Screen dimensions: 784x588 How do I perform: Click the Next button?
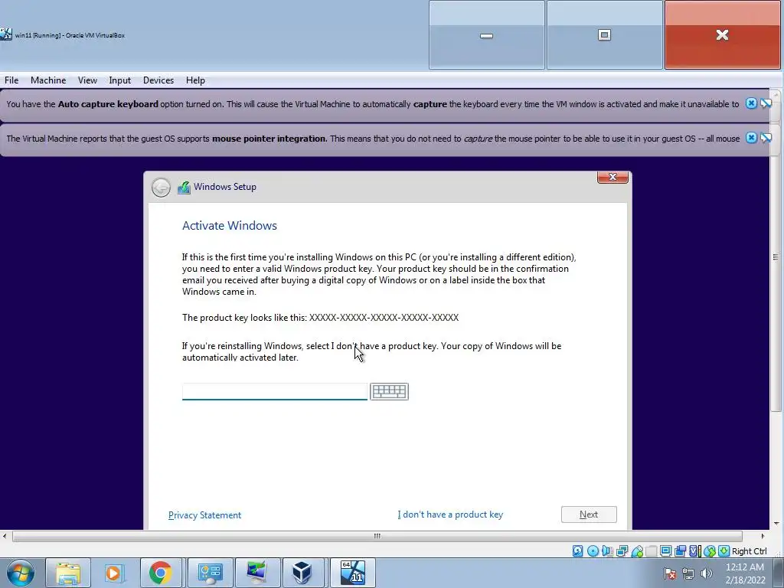pos(589,514)
